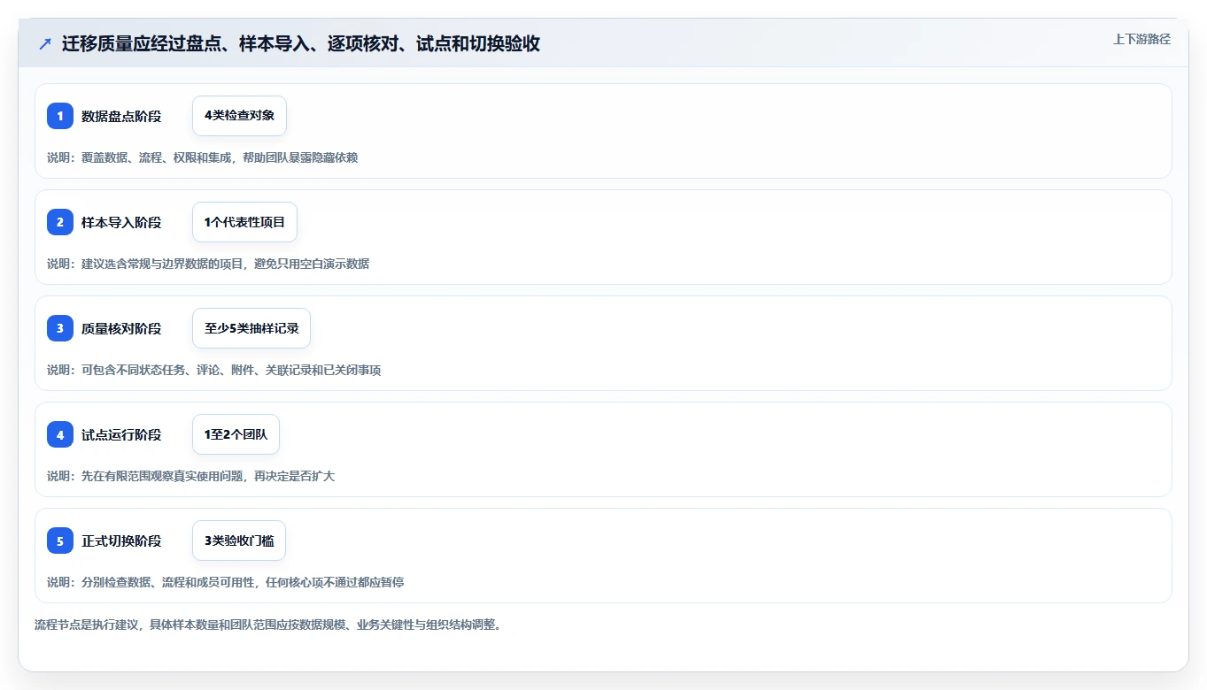Screen dimensions: 1207x690
Task: Click the 数据盘点阶段 stage title
Action: coord(121,116)
